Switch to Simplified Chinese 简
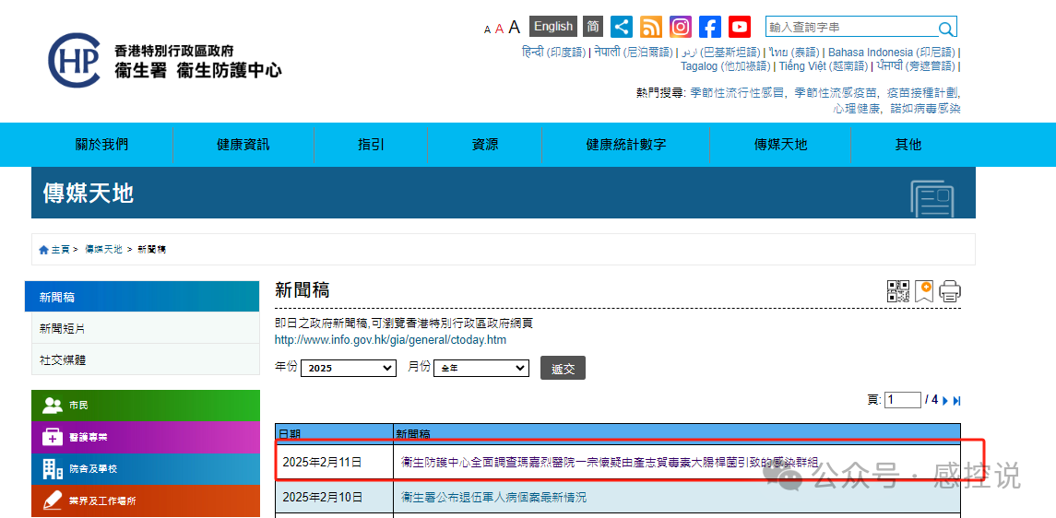1056x518 pixels. click(593, 26)
